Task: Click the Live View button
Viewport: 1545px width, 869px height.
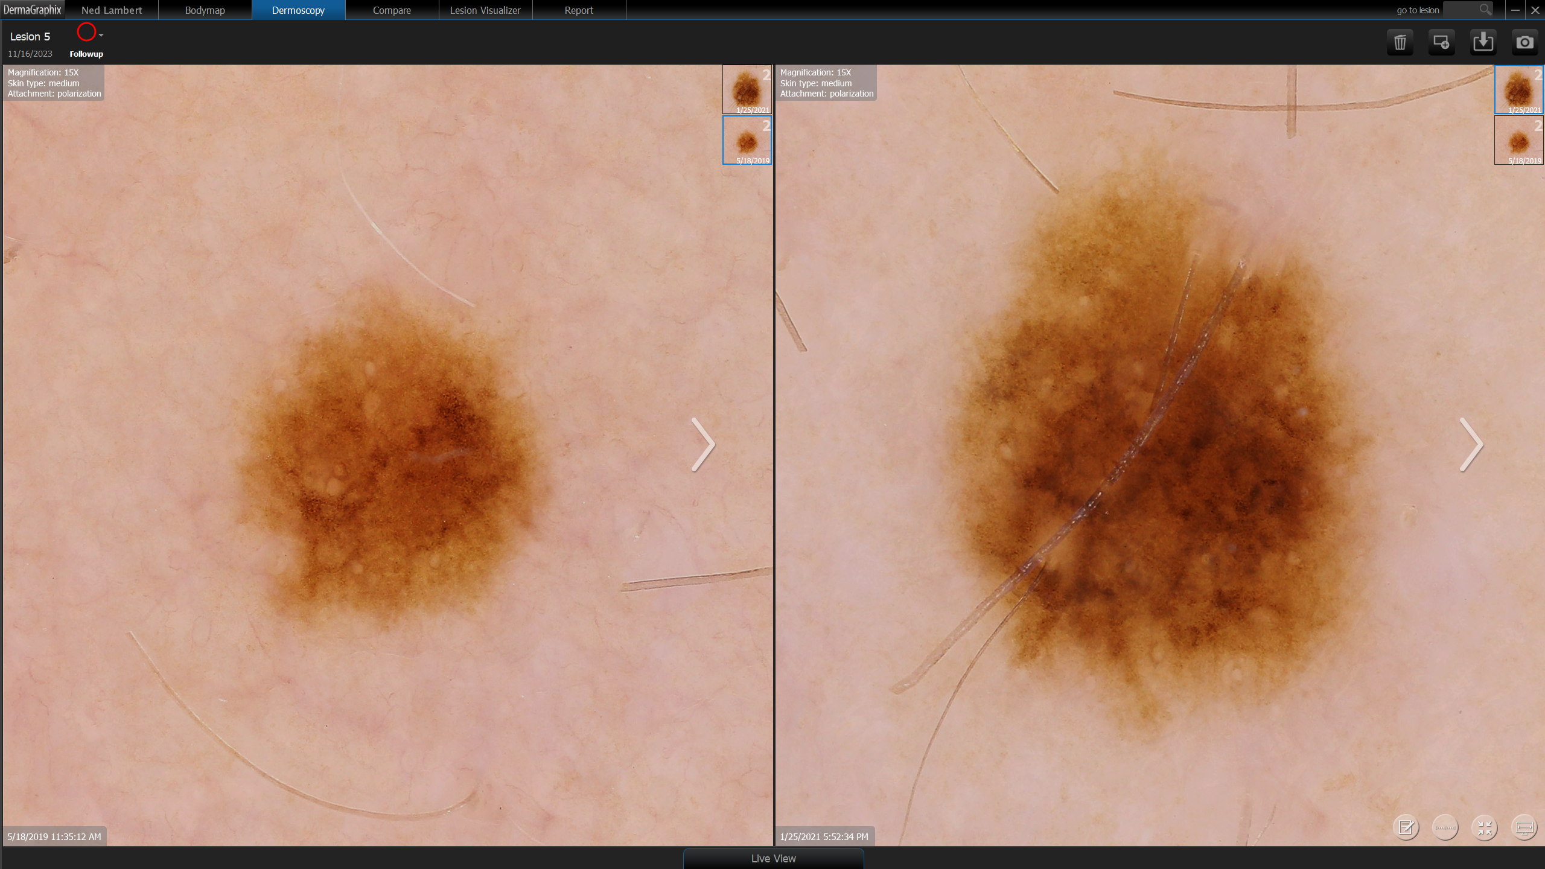Action: click(x=773, y=858)
